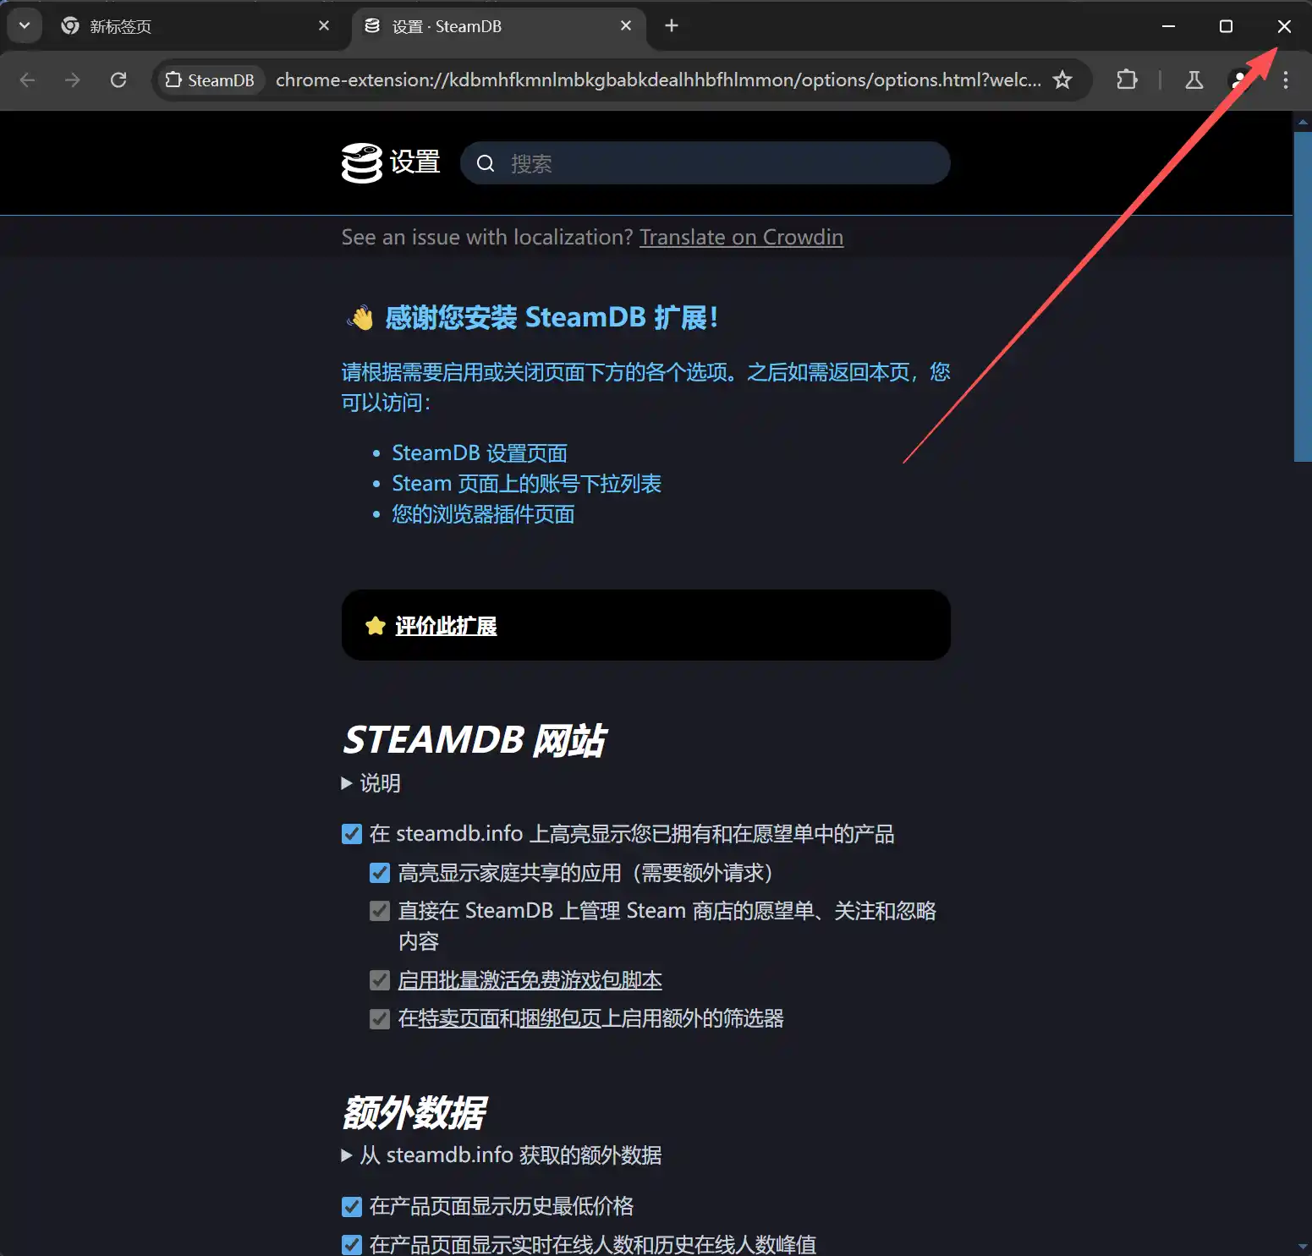1312x1256 pixels.
Task: Click the reload page icon
Action: tap(118, 80)
